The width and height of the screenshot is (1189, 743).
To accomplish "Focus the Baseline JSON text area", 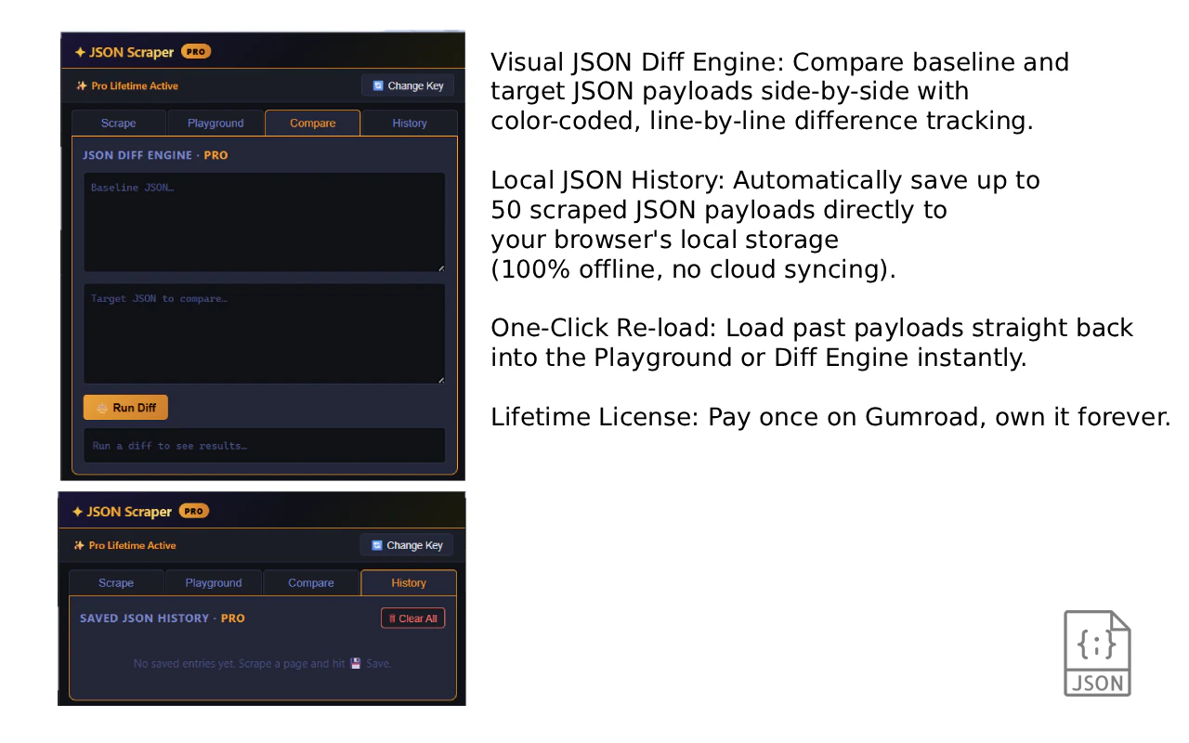I will click(265, 222).
